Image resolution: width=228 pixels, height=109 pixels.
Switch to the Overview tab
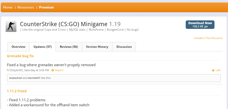pos(19,47)
